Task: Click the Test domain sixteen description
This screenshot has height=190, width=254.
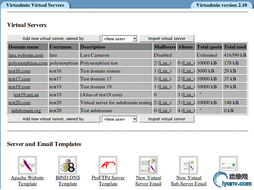Action: coord(116,71)
